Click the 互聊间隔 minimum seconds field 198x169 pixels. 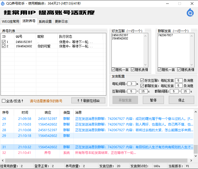tap(131, 91)
